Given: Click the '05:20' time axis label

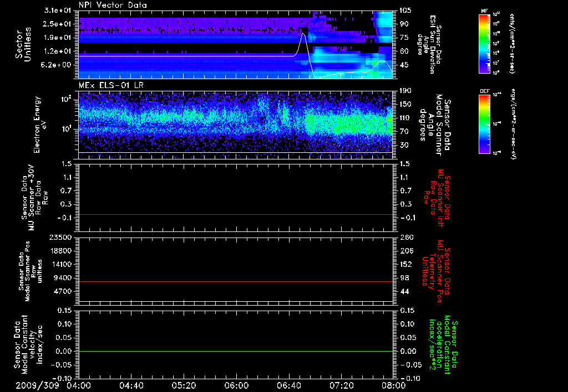Looking at the screenshot, I should point(184,385).
